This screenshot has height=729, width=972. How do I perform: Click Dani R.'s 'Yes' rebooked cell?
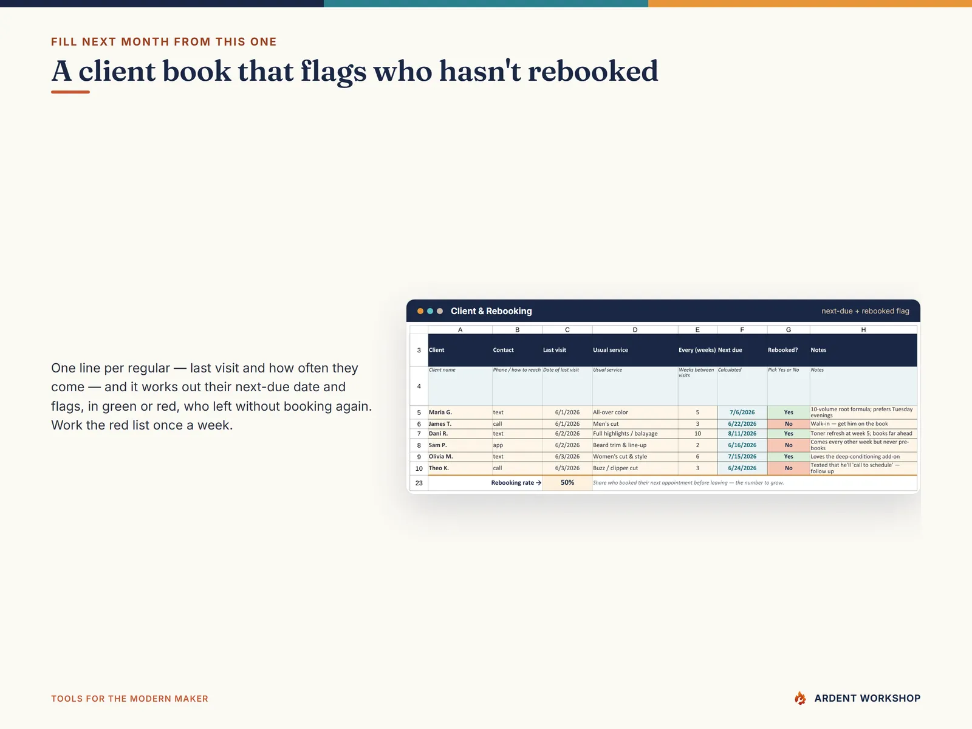click(788, 434)
